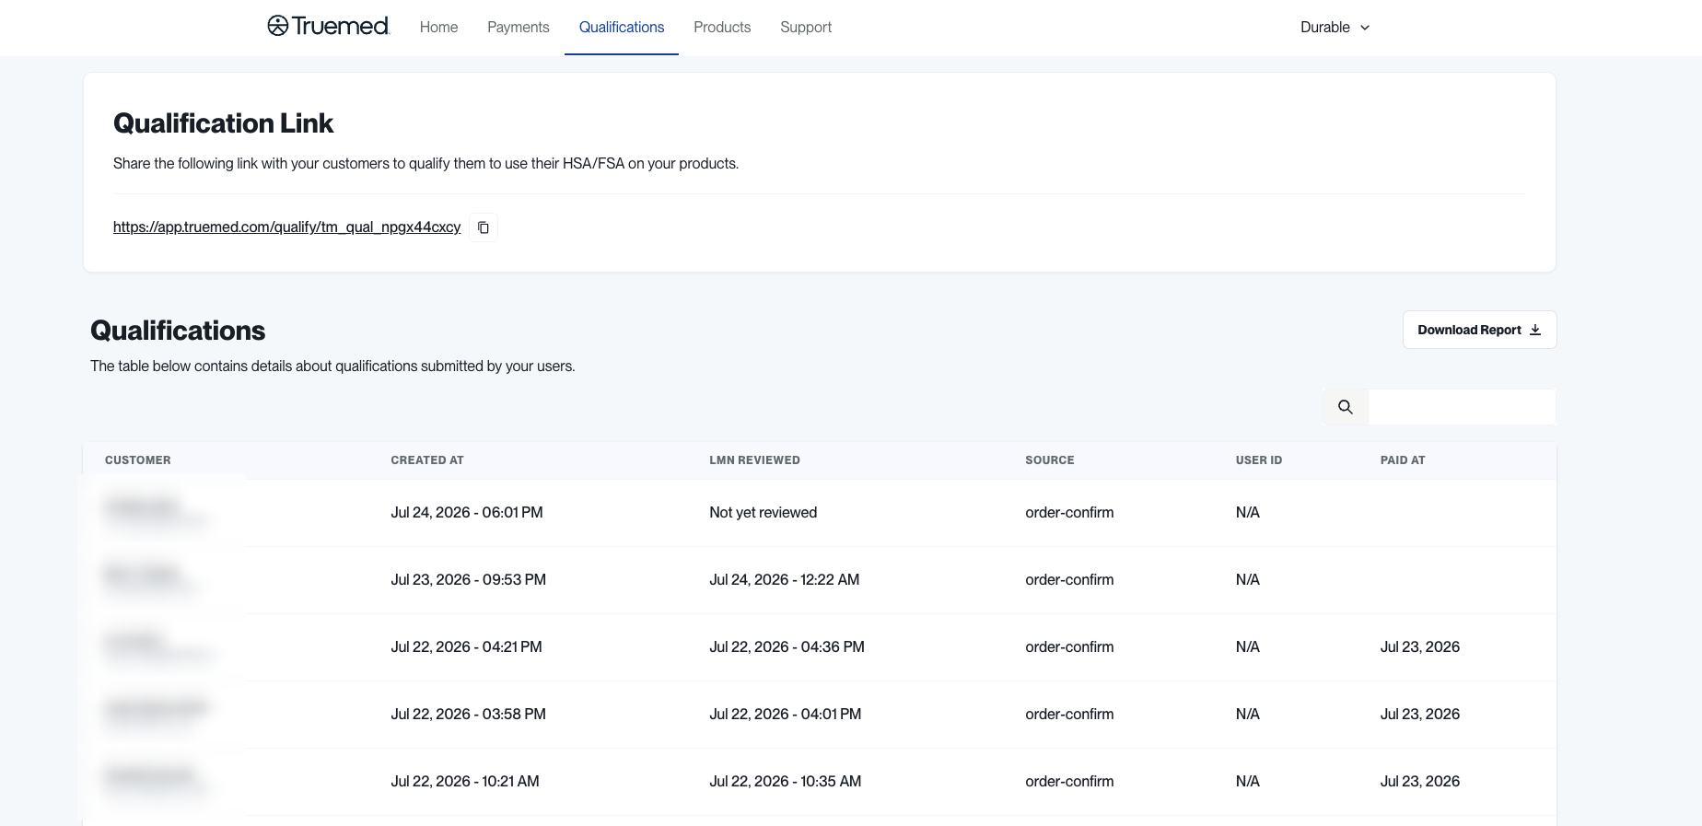
Task: Select the 'Not yet reviewed' cell
Action: [764, 513]
